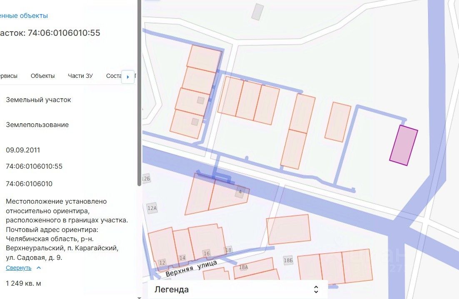Screen dimensions: 459x299
Task: Click house marker 12Б on map
Action: pos(146,179)
